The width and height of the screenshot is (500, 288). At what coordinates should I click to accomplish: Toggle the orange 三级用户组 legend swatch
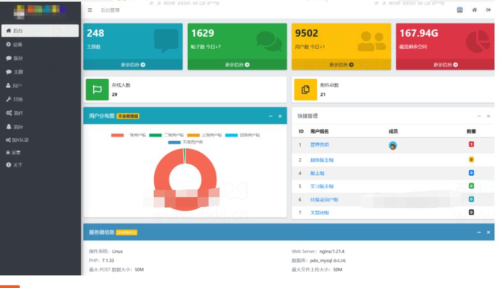click(193, 135)
